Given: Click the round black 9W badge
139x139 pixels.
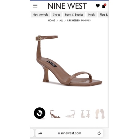Looking at the screenshot, I should tap(40, 113).
